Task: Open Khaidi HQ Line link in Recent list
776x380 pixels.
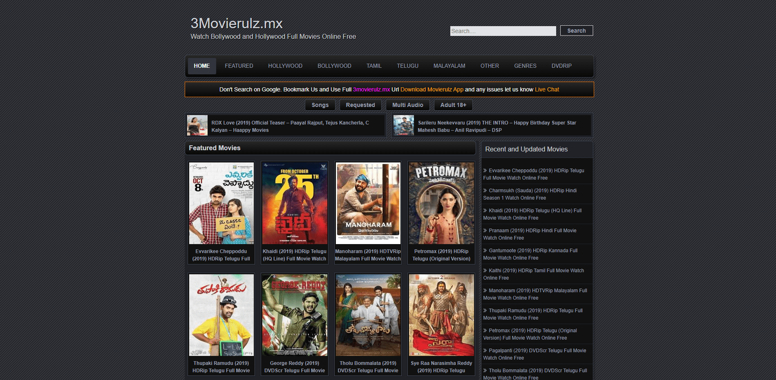Action: pos(532,214)
